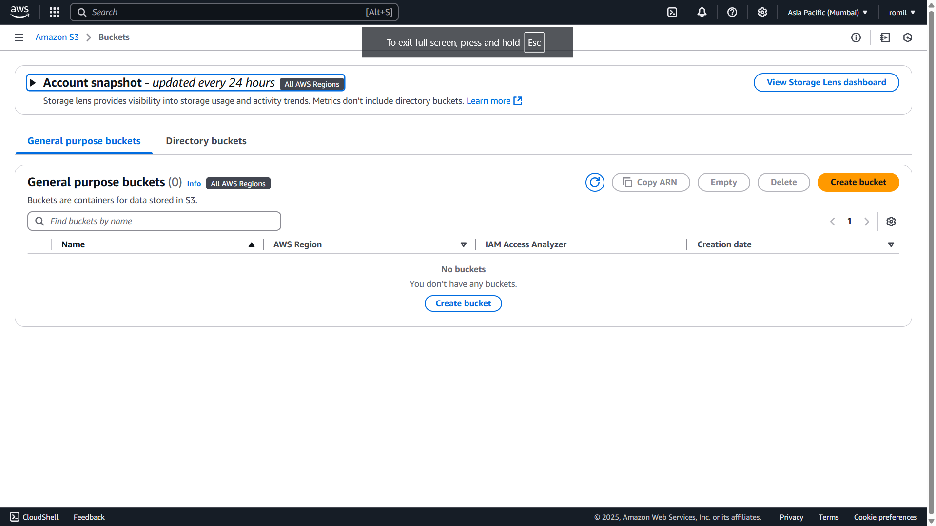
Task: Open the Info link beside buckets heading
Action: click(194, 184)
